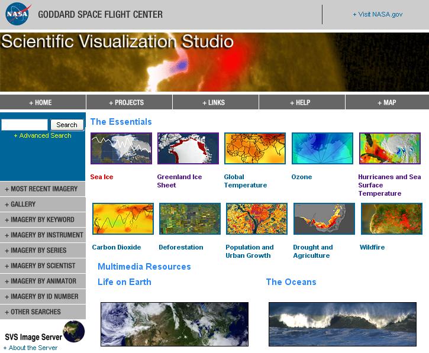
Task: Click SVS Image Server label
Action: 33,337
